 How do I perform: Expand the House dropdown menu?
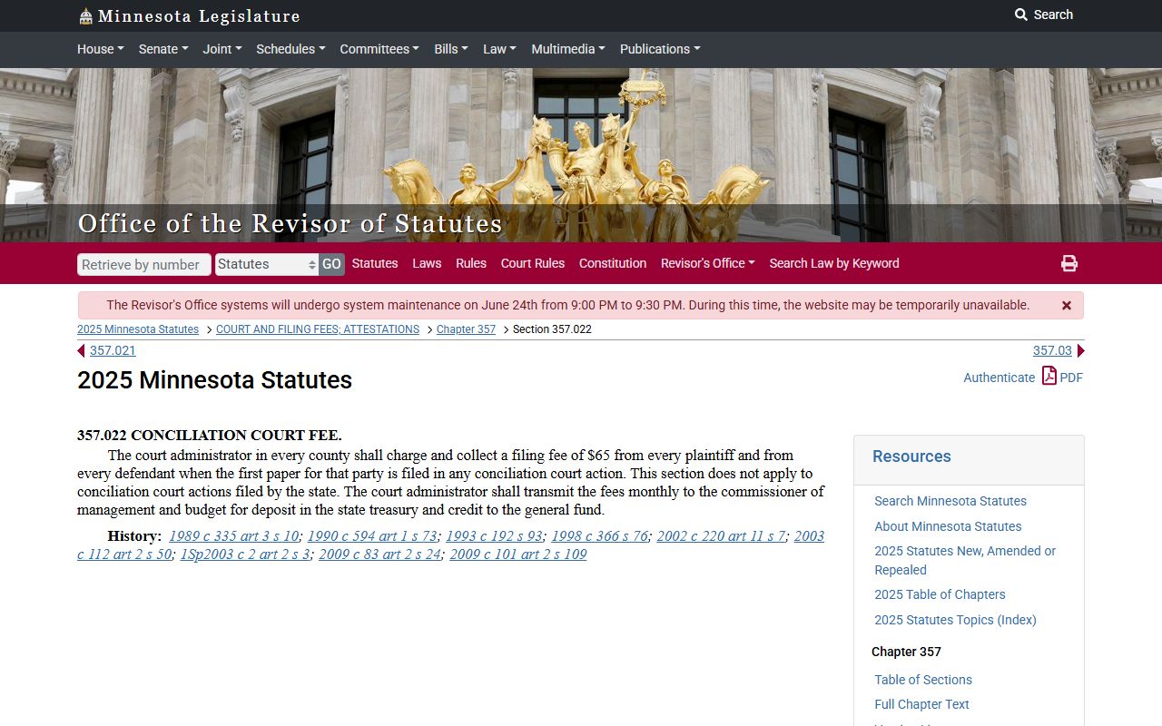[x=101, y=49]
